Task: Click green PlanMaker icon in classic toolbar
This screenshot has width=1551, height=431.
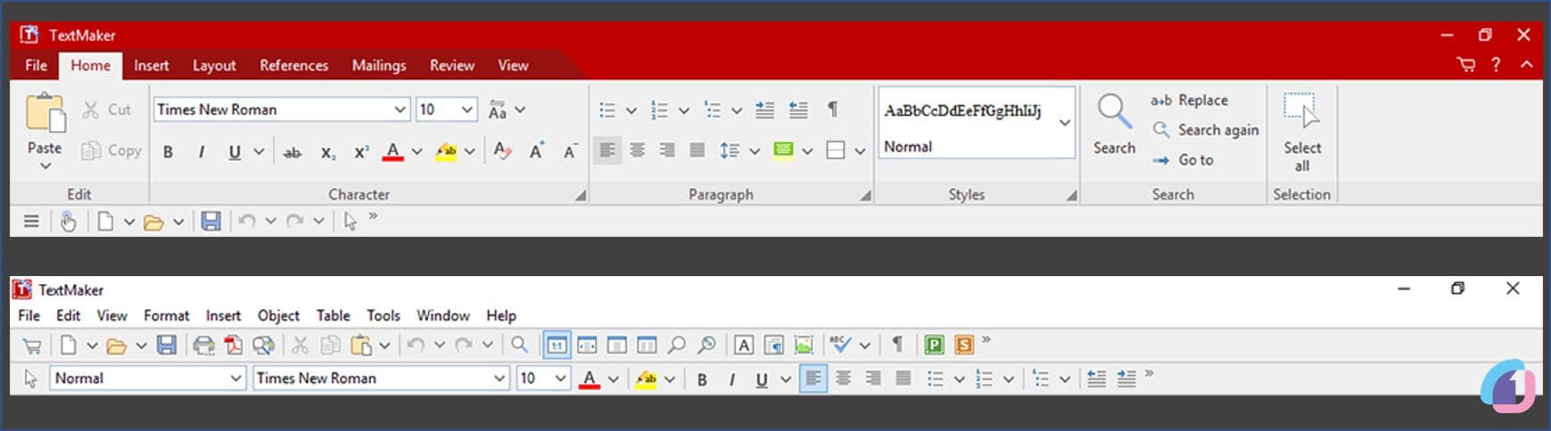Action: (x=934, y=345)
